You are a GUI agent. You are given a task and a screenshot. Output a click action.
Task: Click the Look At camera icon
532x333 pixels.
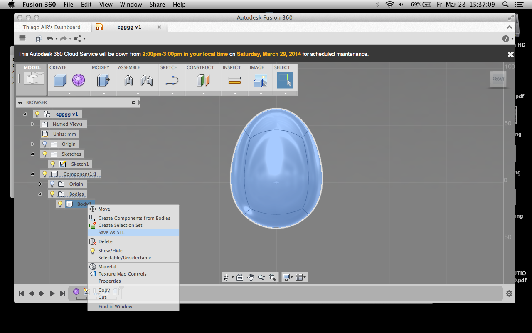[x=240, y=277]
